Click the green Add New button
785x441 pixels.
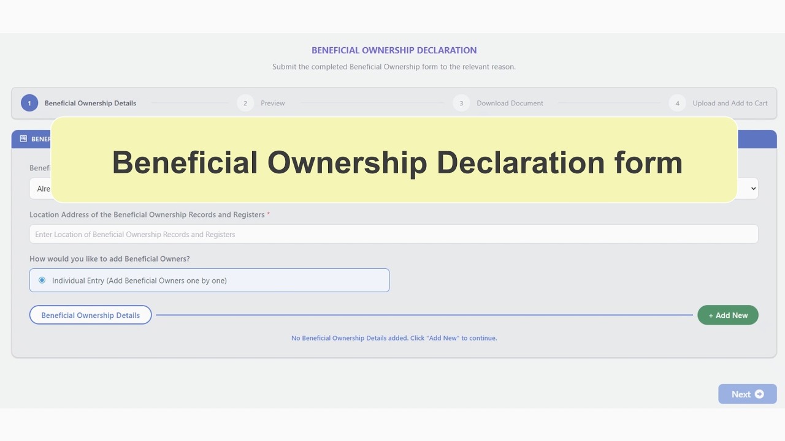[728, 315]
